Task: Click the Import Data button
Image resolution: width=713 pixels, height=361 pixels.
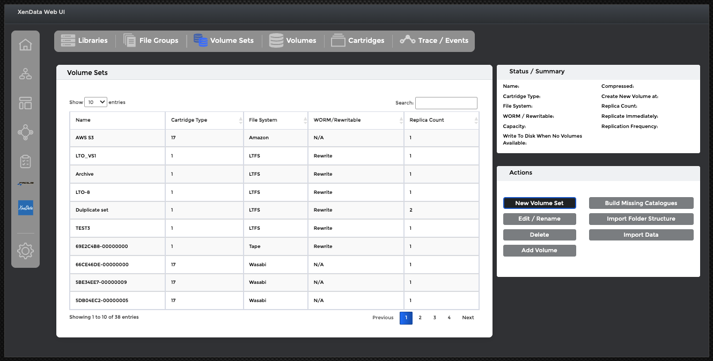Action: pyautogui.click(x=641, y=235)
